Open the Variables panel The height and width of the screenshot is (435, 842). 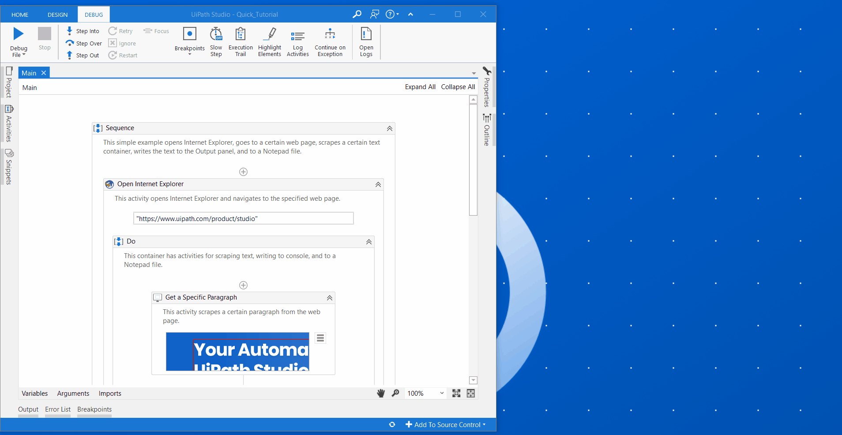pyautogui.click(x=35, y=394)
